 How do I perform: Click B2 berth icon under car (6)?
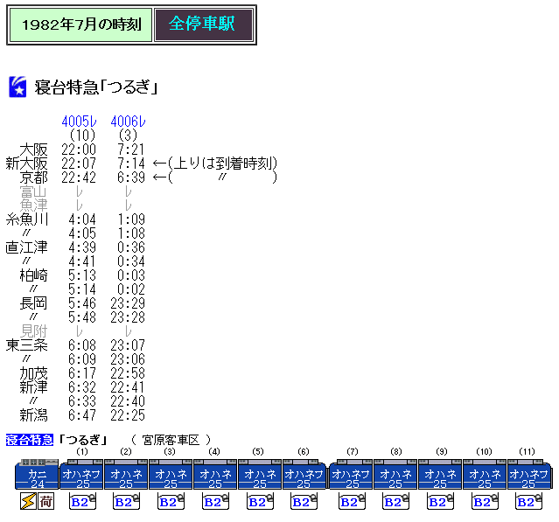(x=304, y=501)
